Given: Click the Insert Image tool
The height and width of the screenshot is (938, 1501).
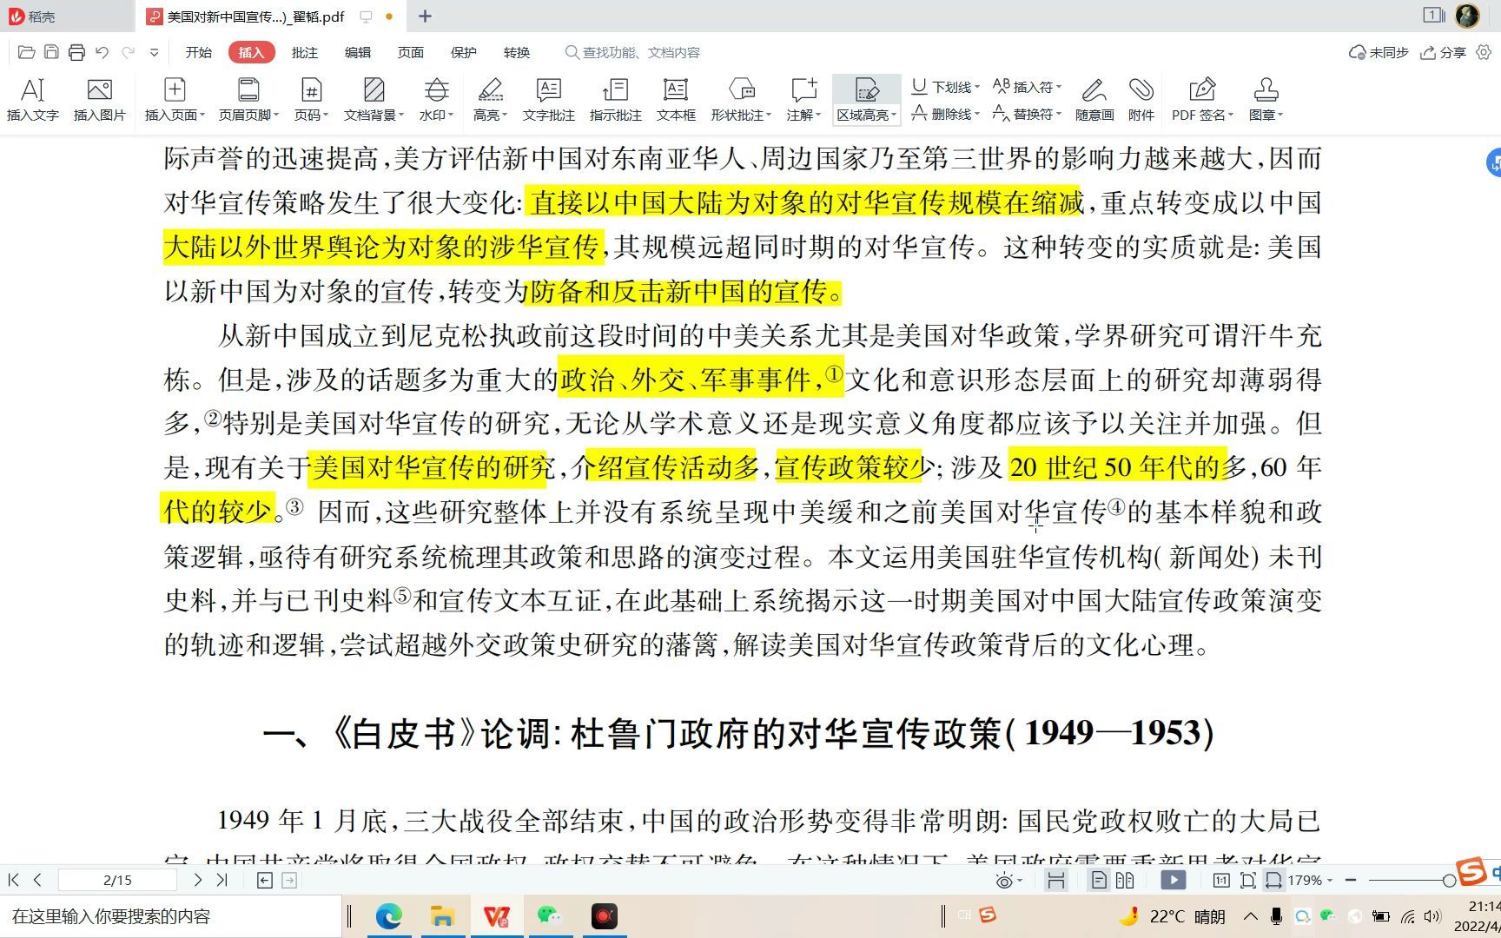Looking at the screenshot, I should pyautogui.click(x=99, y=99).
